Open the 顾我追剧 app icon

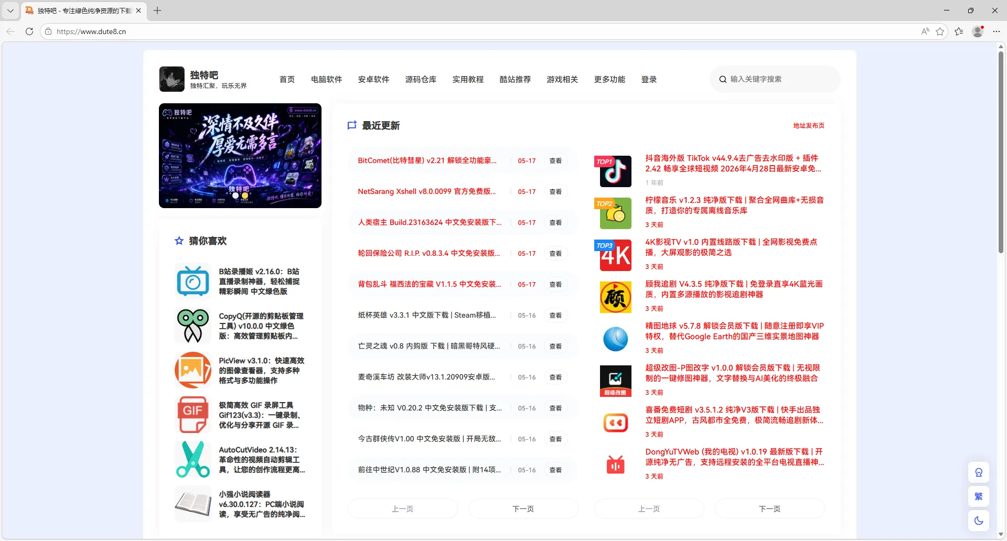[615, 297]
